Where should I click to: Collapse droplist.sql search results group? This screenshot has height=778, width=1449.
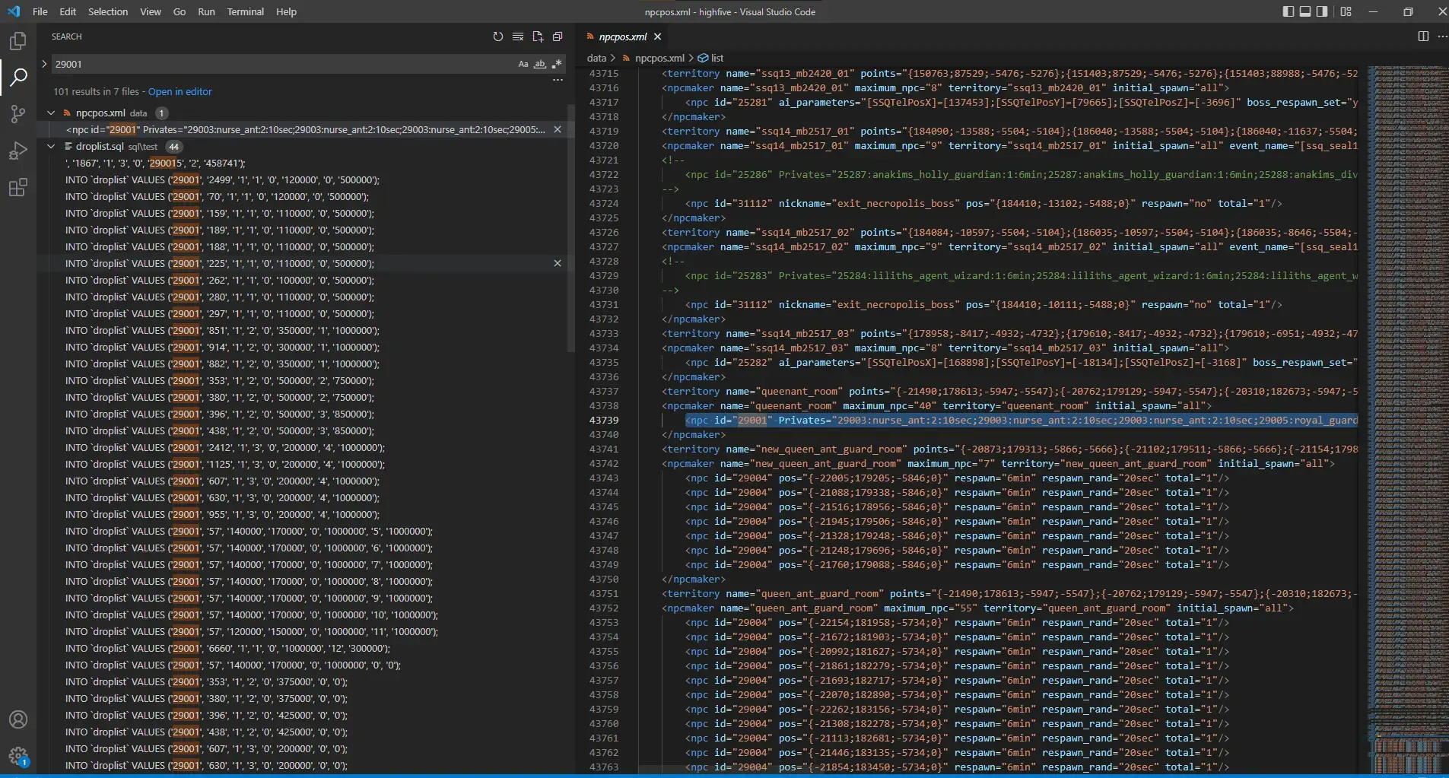51,146
